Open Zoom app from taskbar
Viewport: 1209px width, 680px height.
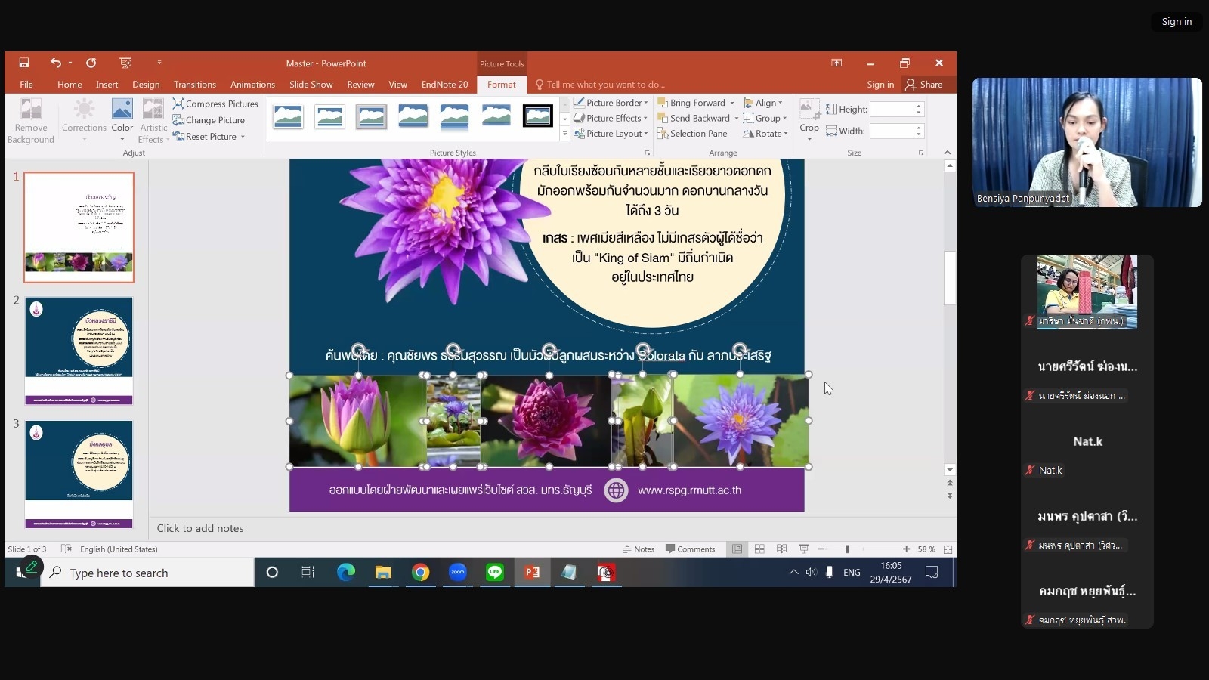[457, 573]
